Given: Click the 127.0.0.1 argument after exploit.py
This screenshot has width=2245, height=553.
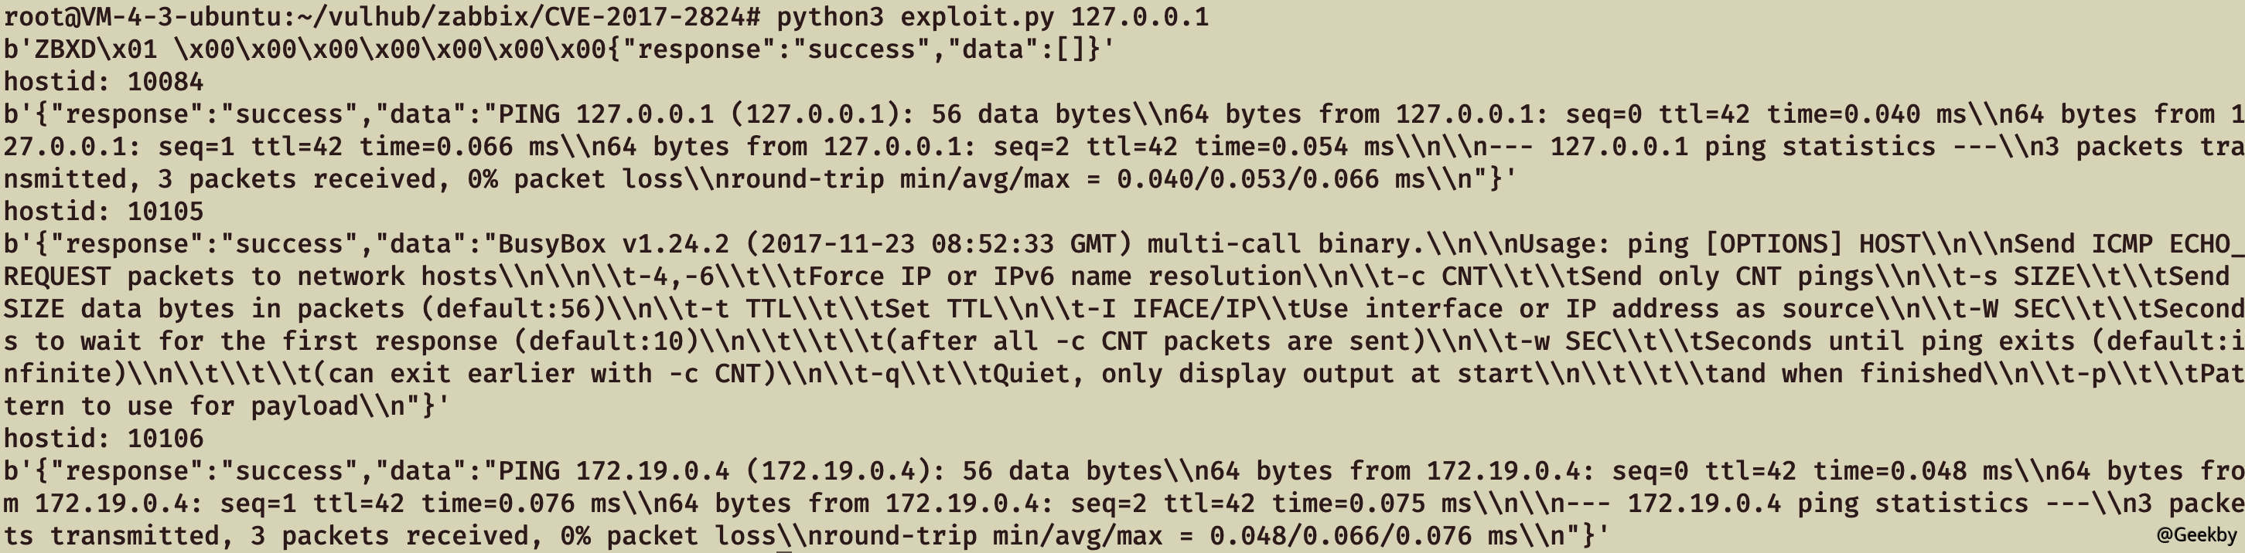Looking at the screenshot, I should tap(1139, 16).
